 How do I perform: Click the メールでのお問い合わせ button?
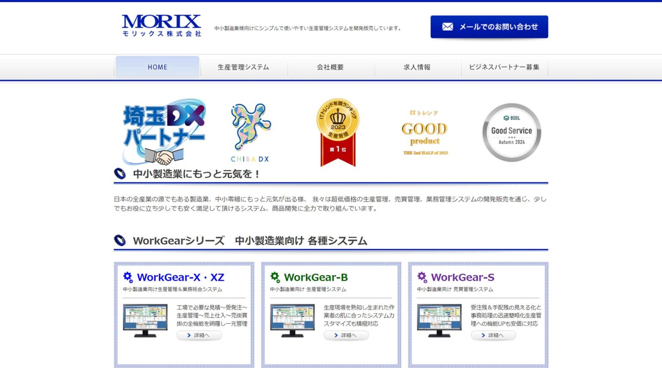coord(489,26)
